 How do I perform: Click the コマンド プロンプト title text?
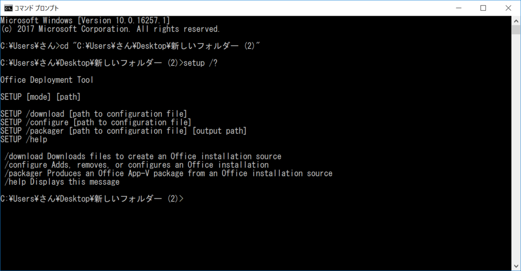point(37,8)
